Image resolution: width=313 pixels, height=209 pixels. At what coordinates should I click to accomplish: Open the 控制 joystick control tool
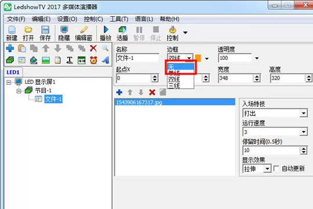173,33
